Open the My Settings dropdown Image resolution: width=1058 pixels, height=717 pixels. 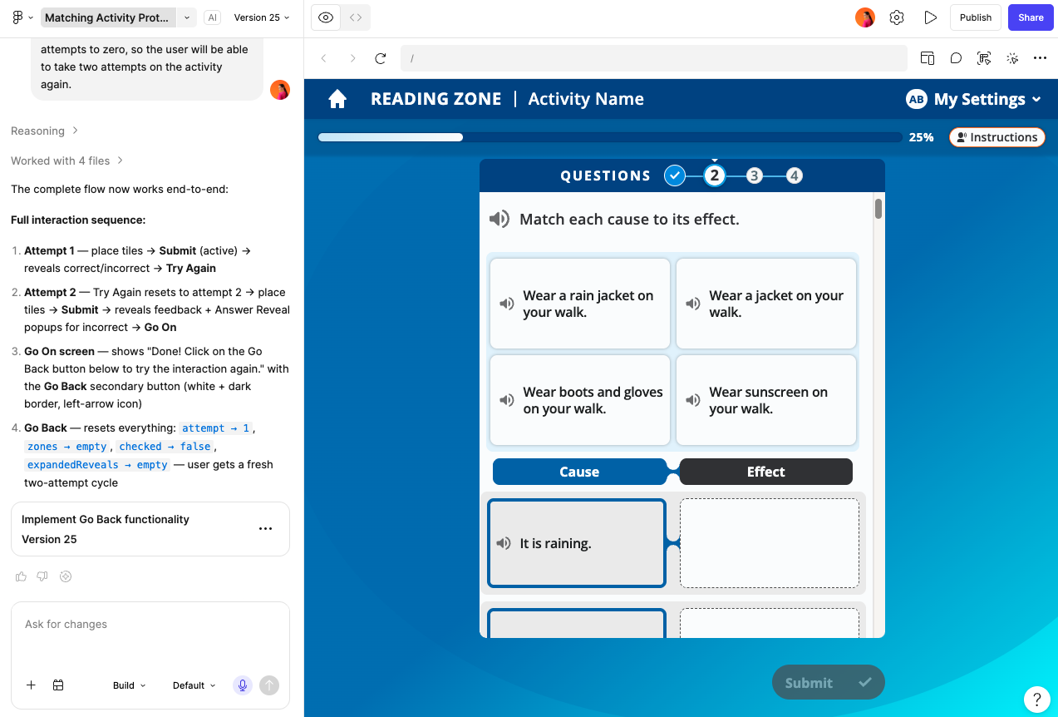click(x=987, y=99)
